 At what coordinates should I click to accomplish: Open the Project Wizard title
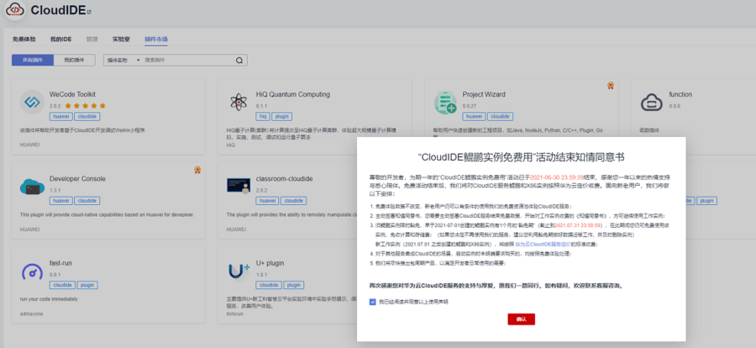coord(484,95)
